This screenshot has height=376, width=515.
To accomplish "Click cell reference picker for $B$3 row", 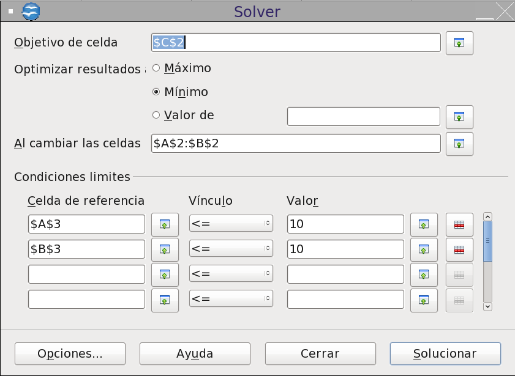I will click(x=164, y=249).
